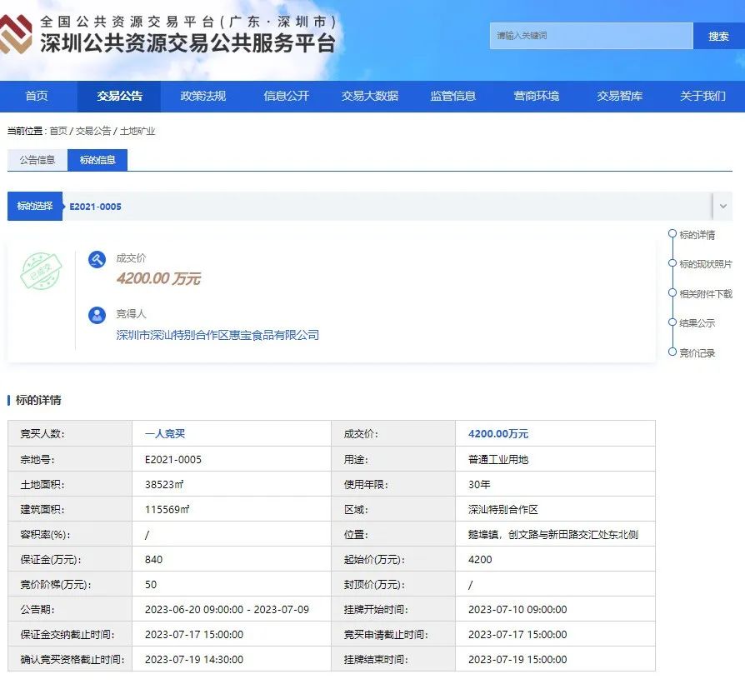The height and width of the screenshot is (689, 745).
Task: Open the 交易大数据 menu item
Action: pos(369,96)
